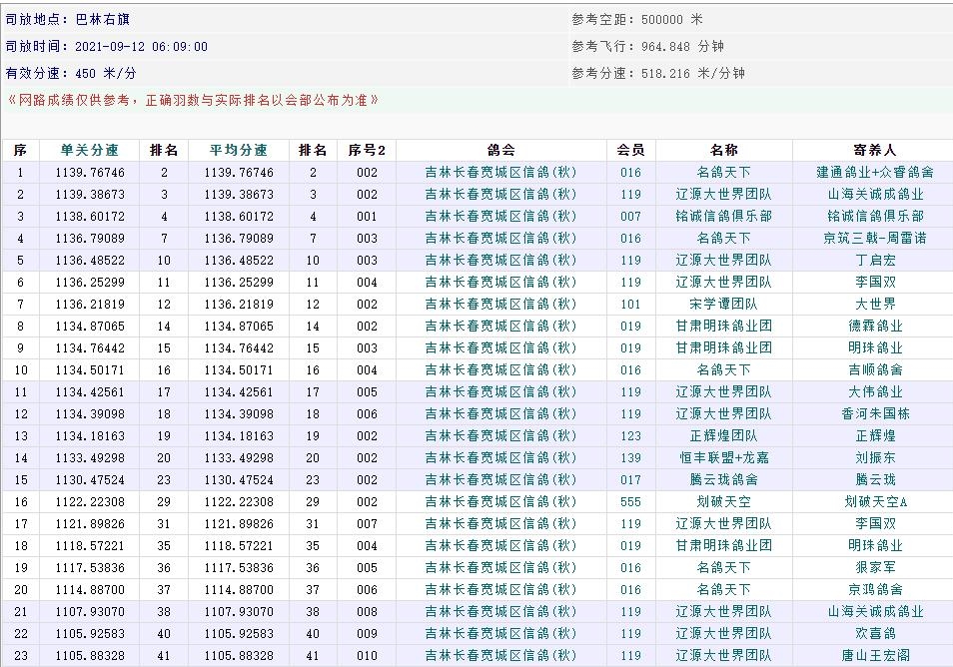Click fosterer name 丁启宏

[x=875, y=260]
